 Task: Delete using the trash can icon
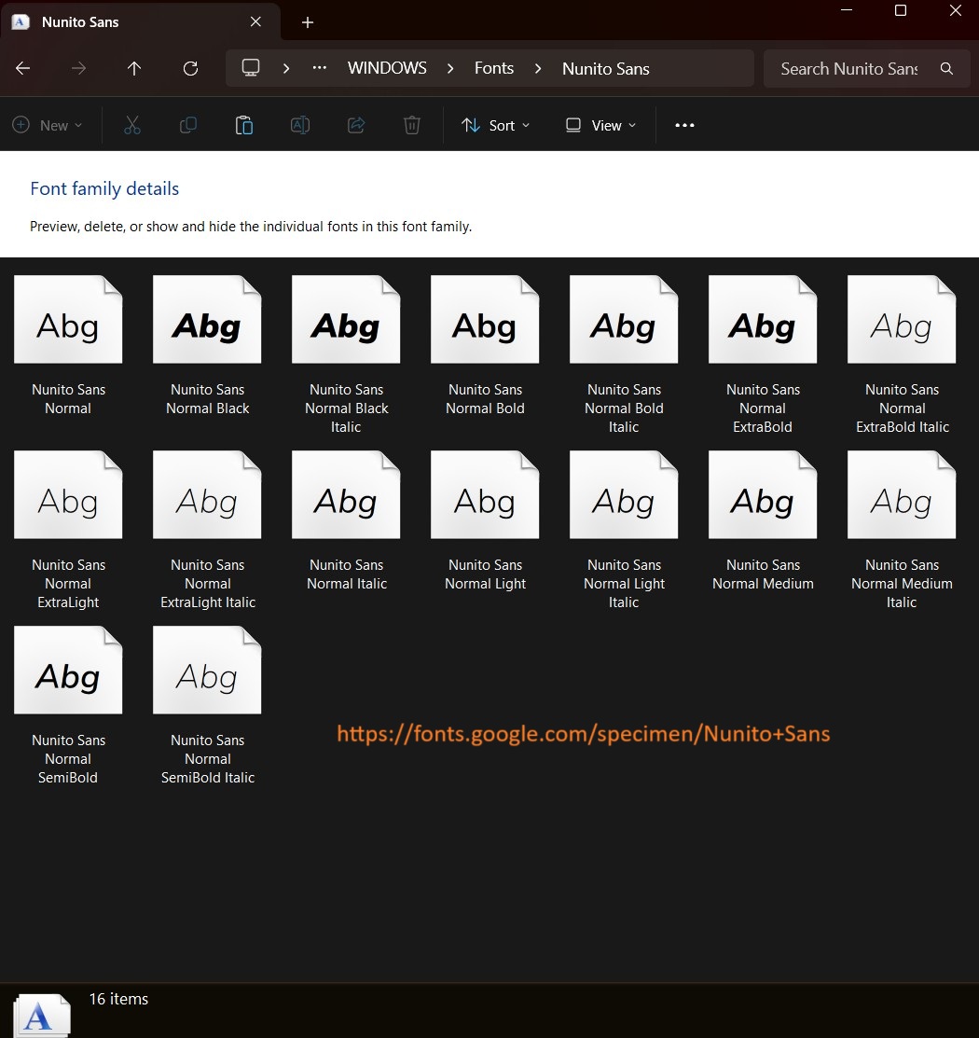tap(411, 124)
